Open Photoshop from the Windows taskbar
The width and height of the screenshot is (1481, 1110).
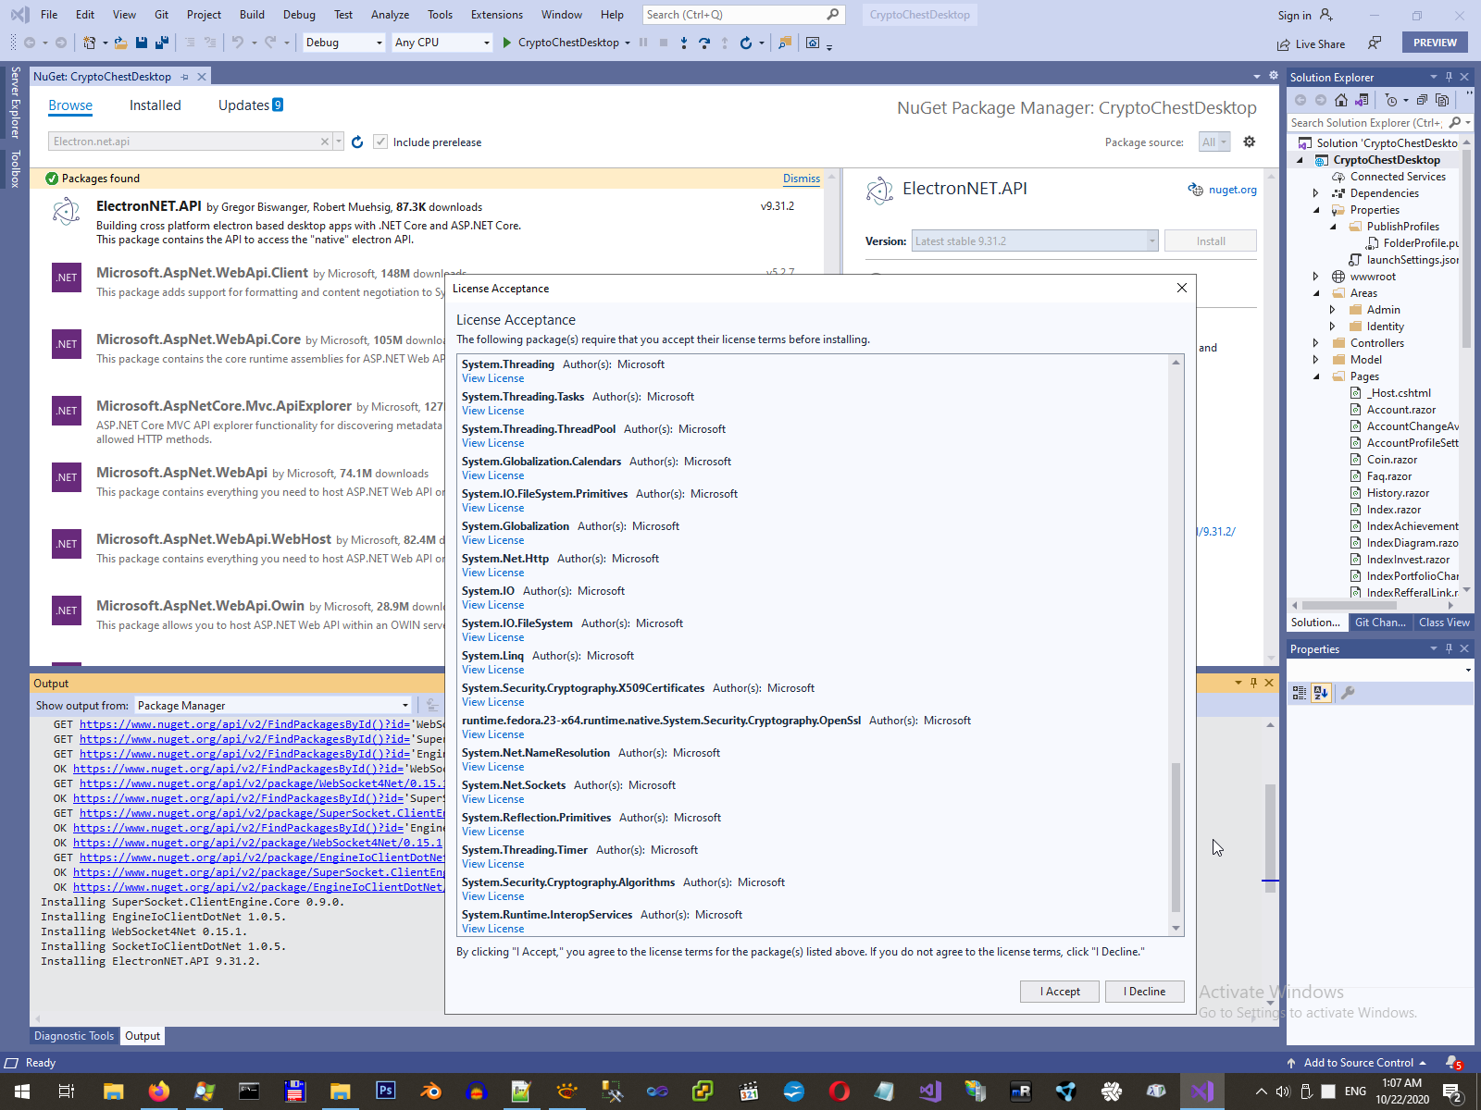[386, 1091]
